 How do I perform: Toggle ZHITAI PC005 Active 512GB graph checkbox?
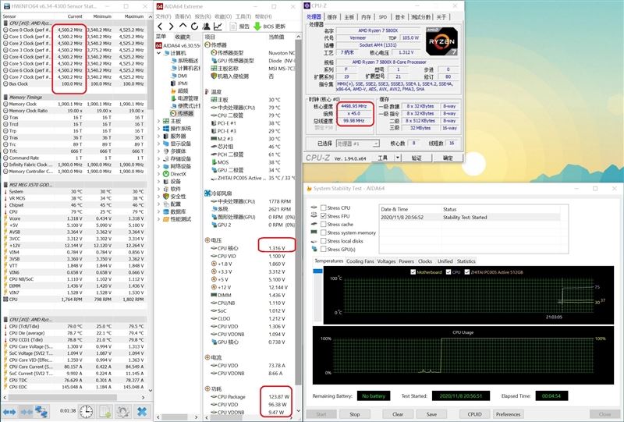pos(466,272)
